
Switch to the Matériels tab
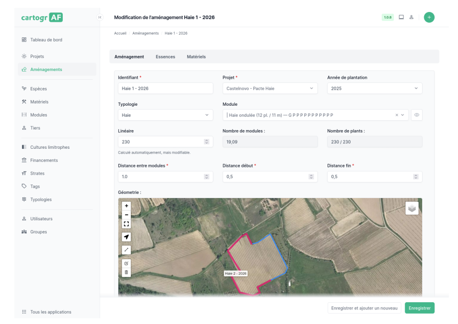point(196,57)
